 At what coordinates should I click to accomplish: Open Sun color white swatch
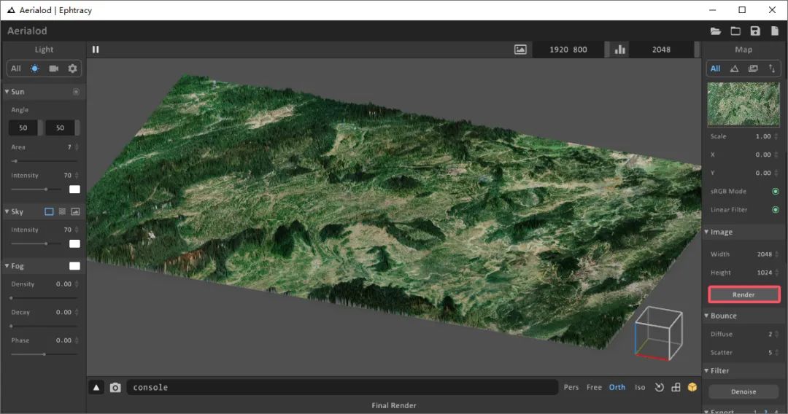(x=74, y=190)
